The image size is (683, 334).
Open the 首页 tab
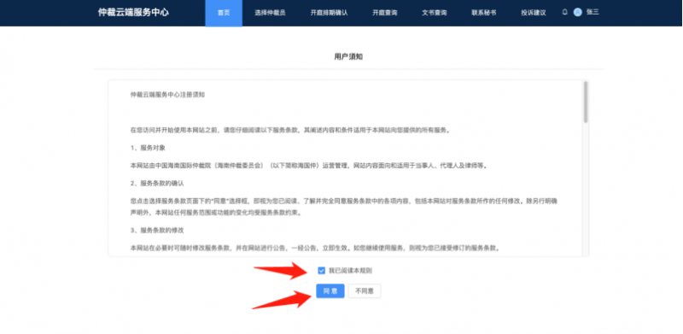point(224,13)
